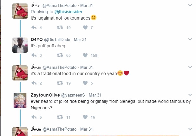Retweet the jollof rice tweet
This screenshot has height=136, width=196.
[x=59, y=117]
